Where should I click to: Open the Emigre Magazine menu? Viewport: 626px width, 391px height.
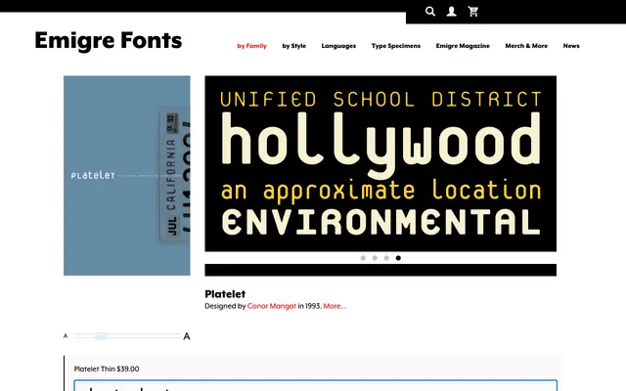[463, 46]
